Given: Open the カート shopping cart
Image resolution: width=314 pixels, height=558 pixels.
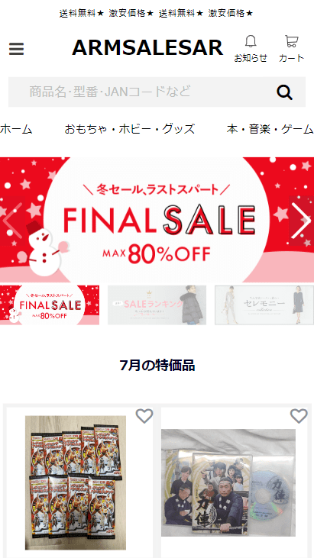Looking at the screenshot, I should point(291,49).
